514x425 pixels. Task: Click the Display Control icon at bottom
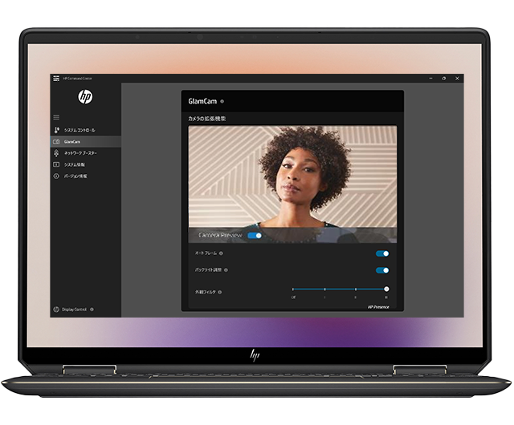point(56,309)
